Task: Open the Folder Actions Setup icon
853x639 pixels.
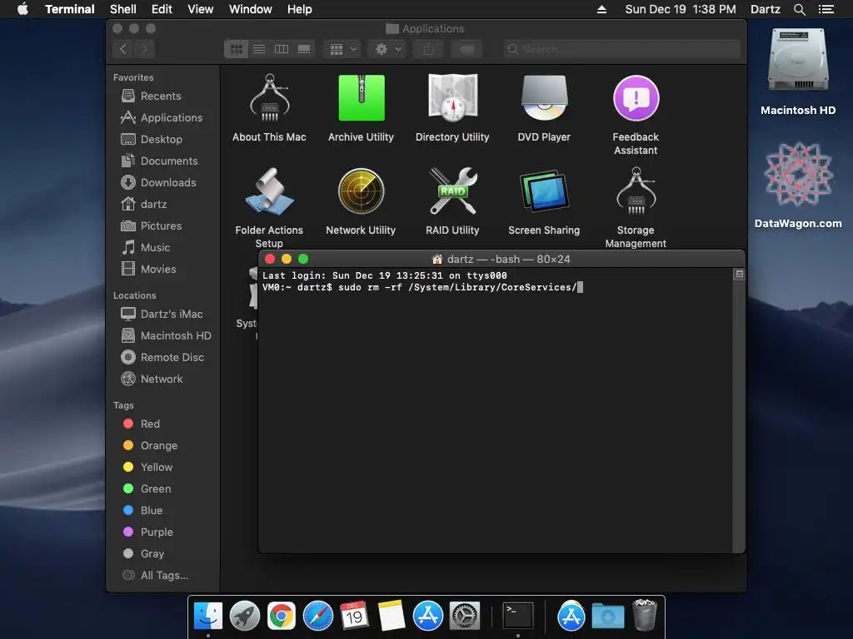Action: click(x=269, y=191)
